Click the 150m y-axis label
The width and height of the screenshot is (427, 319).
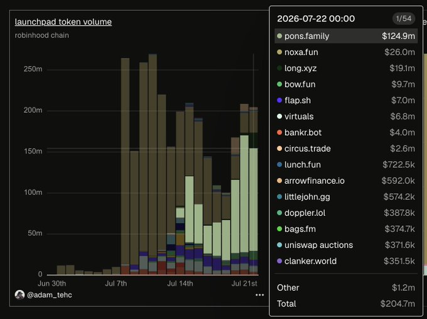(33, 151)
